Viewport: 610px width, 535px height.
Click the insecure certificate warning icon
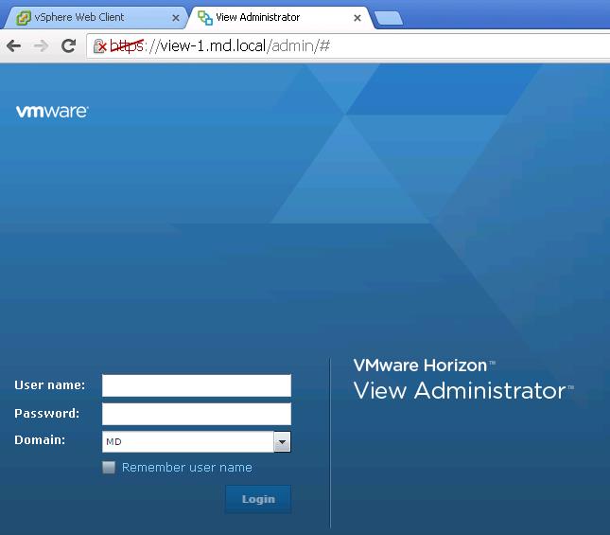99,46
